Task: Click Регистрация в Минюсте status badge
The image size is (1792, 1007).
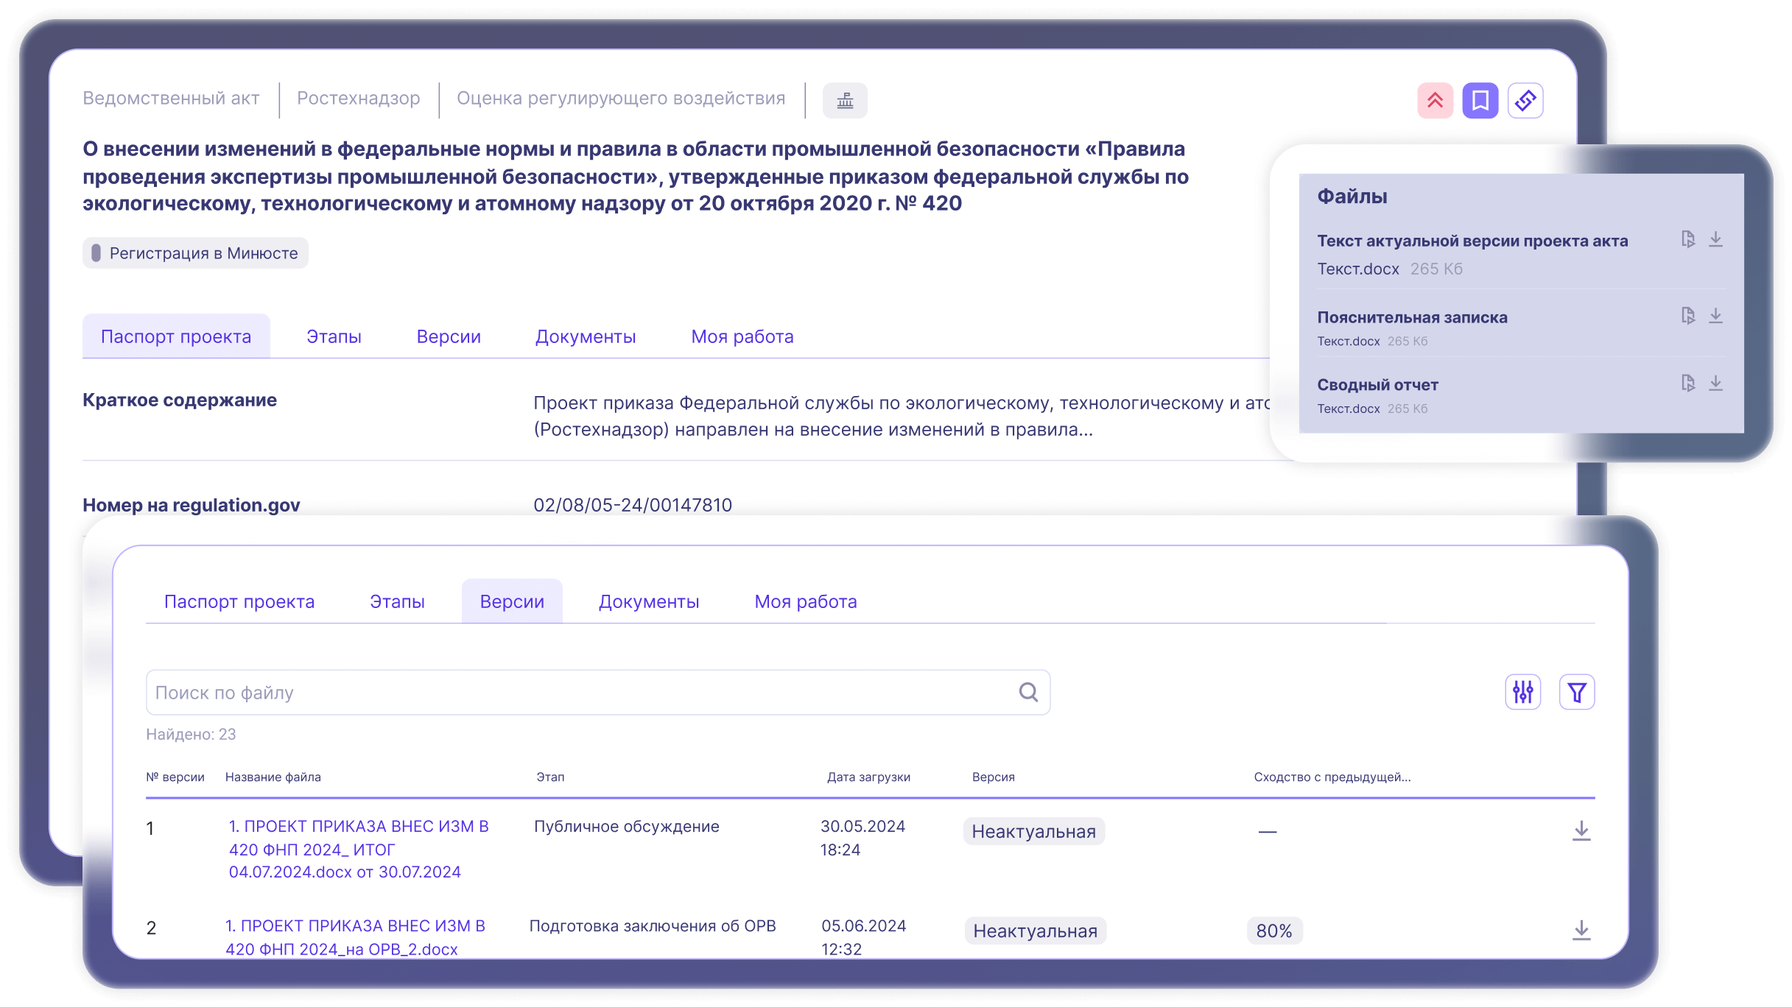Action: [x=195, y=253]
